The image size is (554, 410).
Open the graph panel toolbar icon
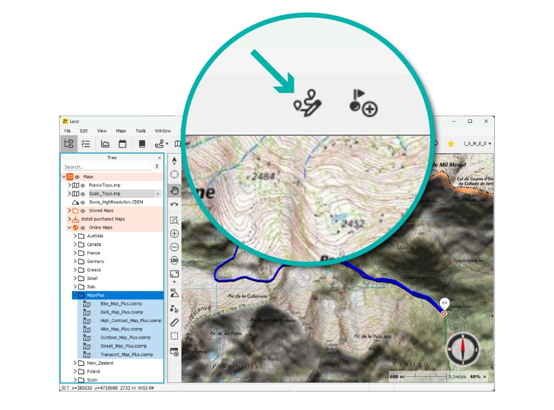click(105, 144)
